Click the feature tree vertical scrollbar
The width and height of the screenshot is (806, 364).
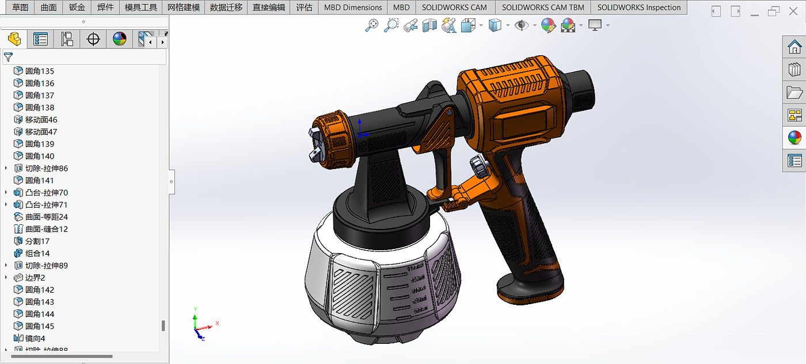(x=163, y=325)
